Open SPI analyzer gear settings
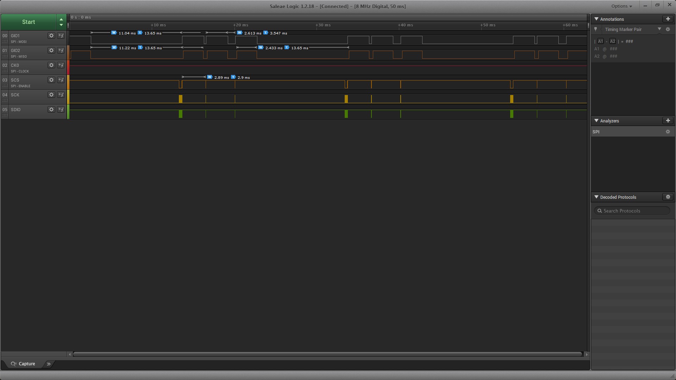 click(668, 132)
